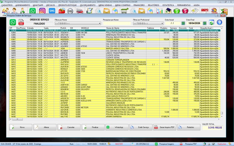
Task: Click the Nova button
Action: click(x=20, y=128)
